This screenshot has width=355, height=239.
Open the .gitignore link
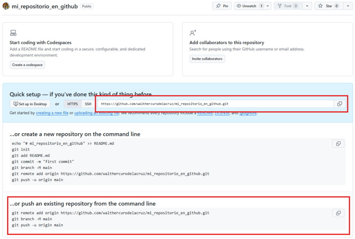[248, 113]
